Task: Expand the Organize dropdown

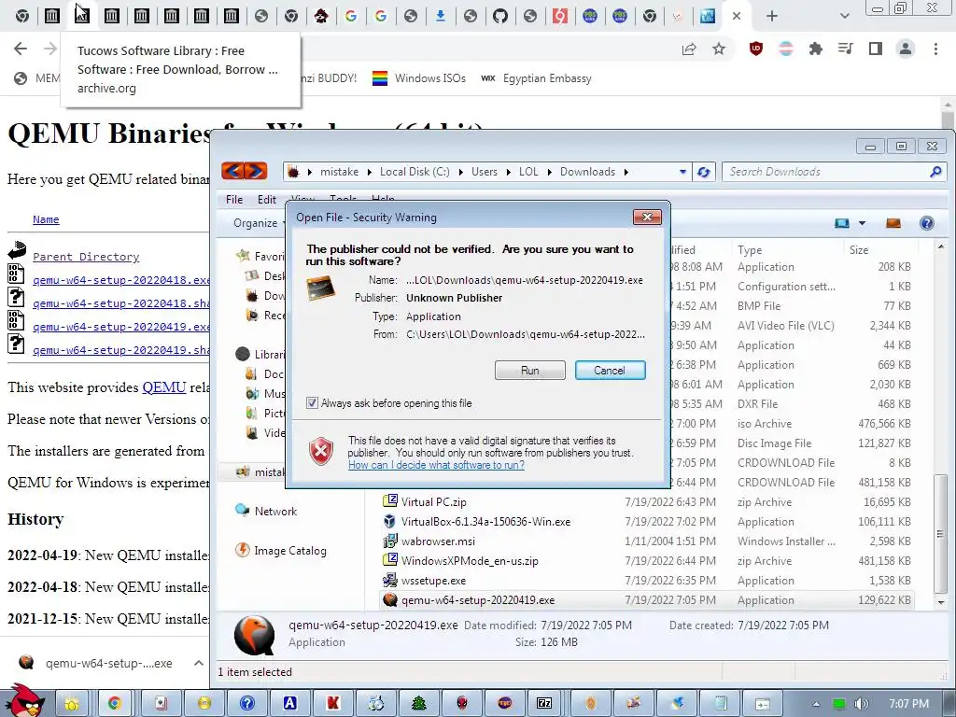Action: click(x=259, y=223)
